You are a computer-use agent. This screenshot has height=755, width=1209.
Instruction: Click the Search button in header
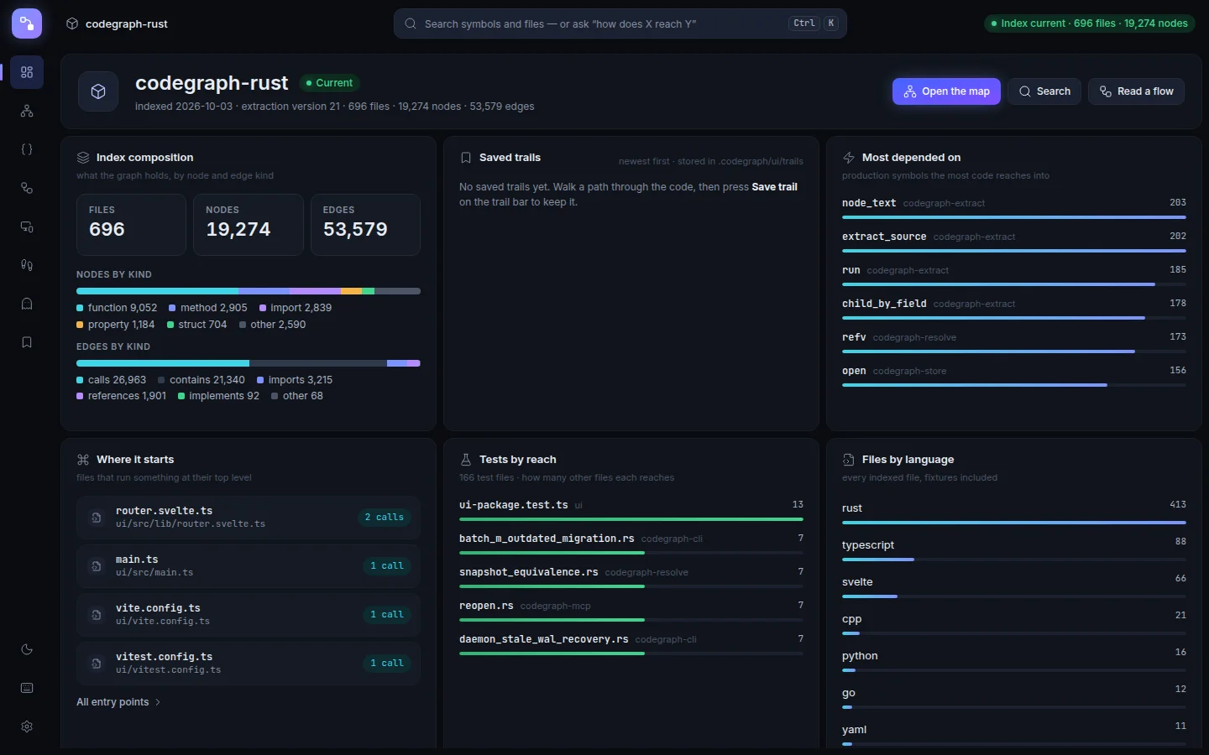click(1044, 91)
